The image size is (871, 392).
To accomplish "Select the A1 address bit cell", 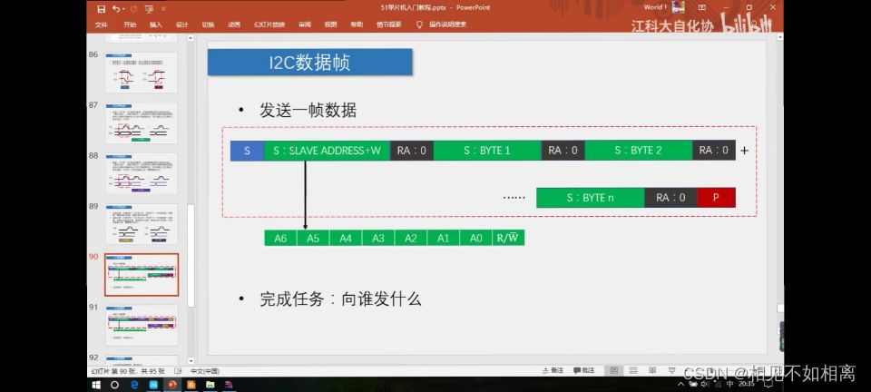I will point(444,239).
